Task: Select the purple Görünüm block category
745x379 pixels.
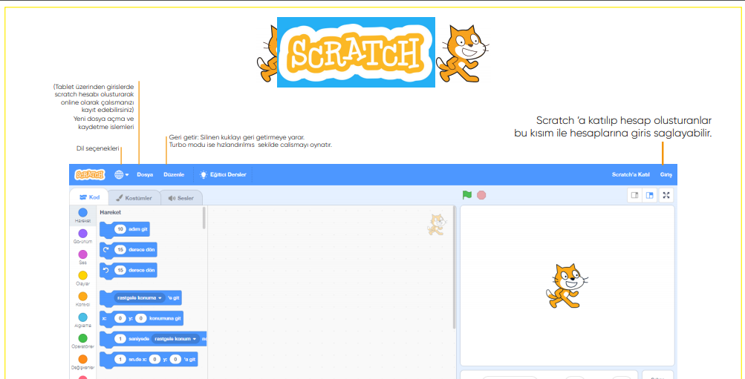Action: tap(82, 234)
